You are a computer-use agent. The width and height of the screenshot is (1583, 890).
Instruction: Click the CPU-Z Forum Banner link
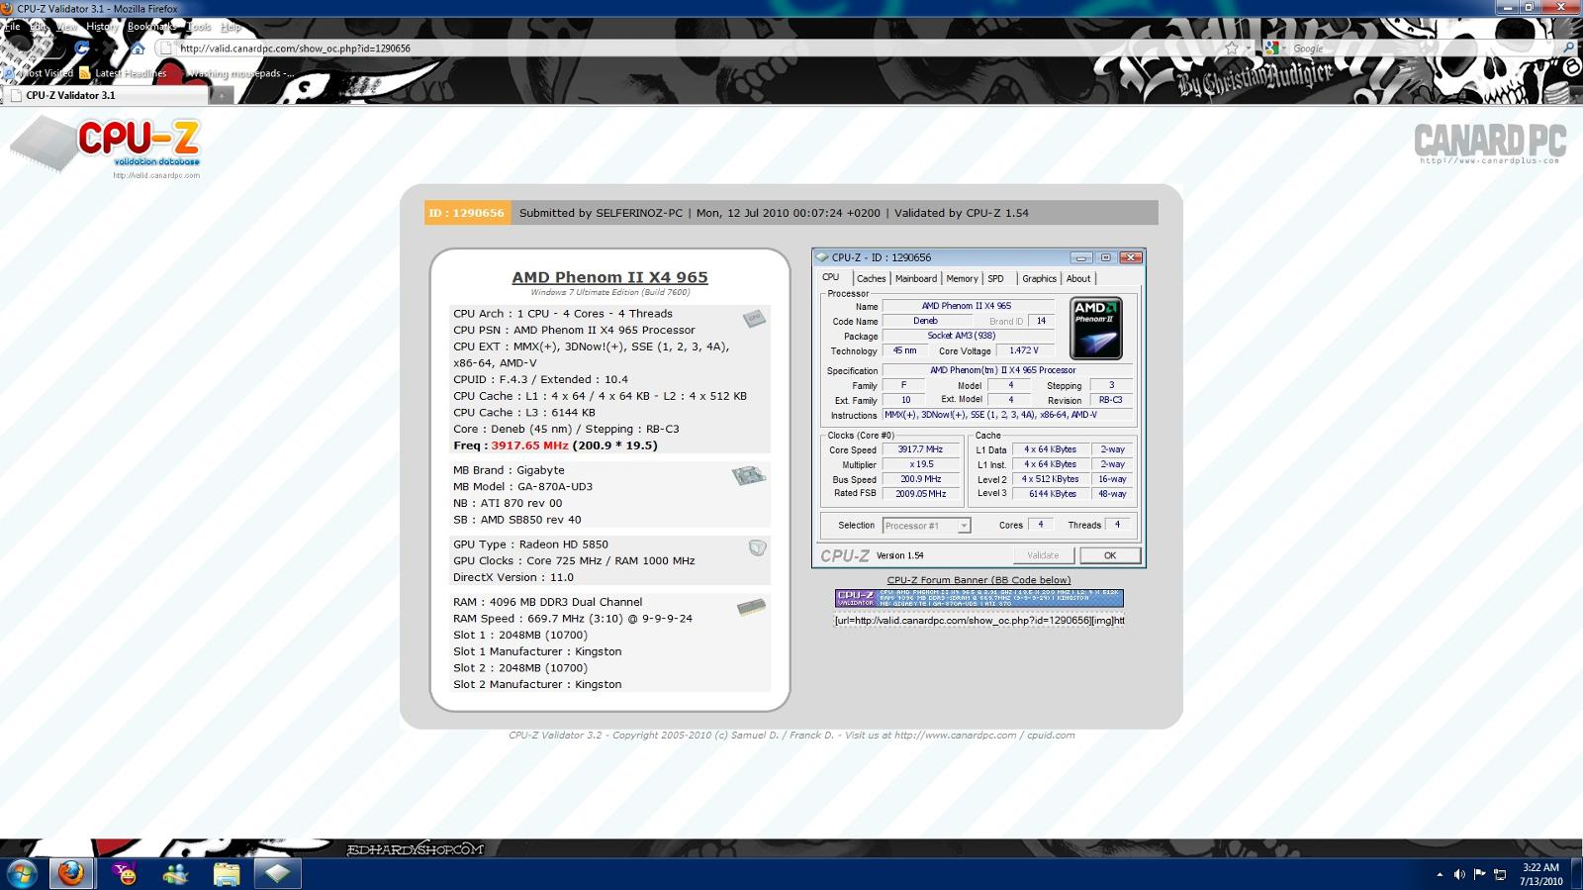(x=978, y=580)
